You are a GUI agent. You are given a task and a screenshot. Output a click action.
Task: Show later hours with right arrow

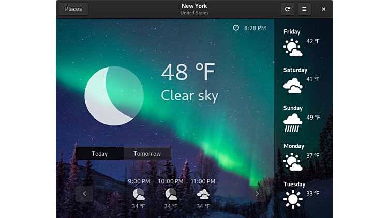257,194
